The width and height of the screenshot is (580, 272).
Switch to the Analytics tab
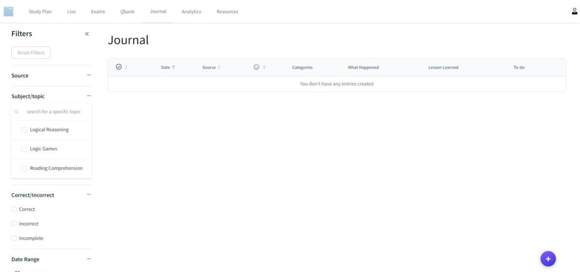click(x=191, y=12)
